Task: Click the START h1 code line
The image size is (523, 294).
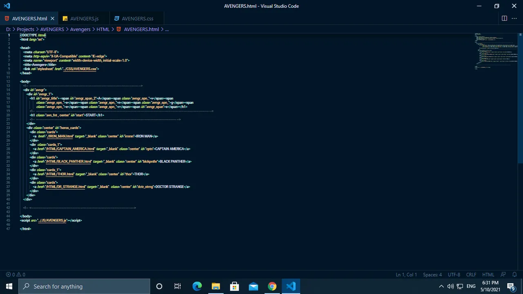Action: click(67, 115)
